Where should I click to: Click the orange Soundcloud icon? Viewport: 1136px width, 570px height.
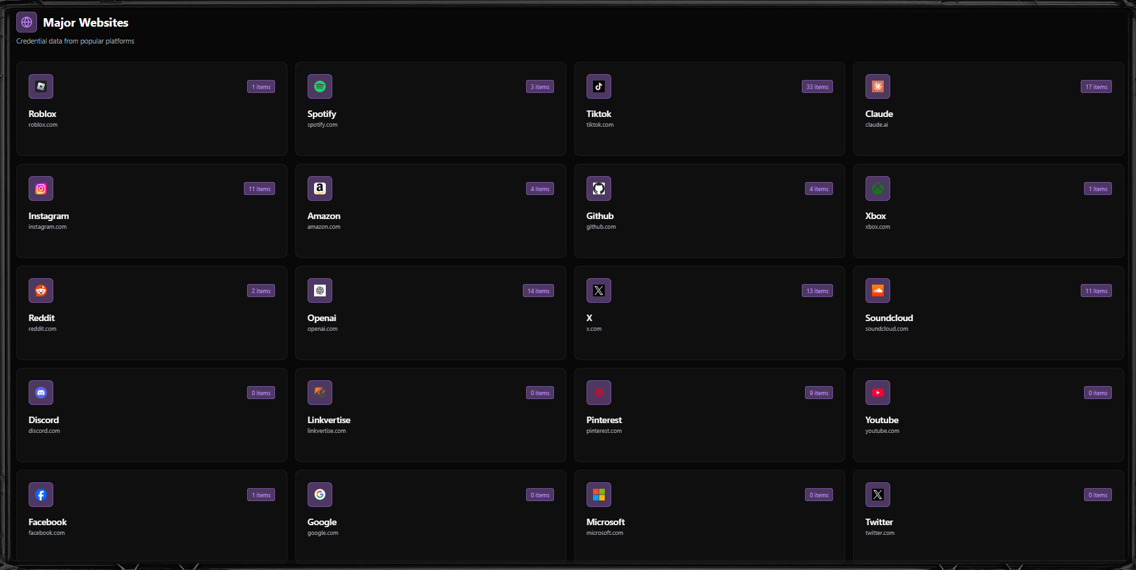[878, 291]
